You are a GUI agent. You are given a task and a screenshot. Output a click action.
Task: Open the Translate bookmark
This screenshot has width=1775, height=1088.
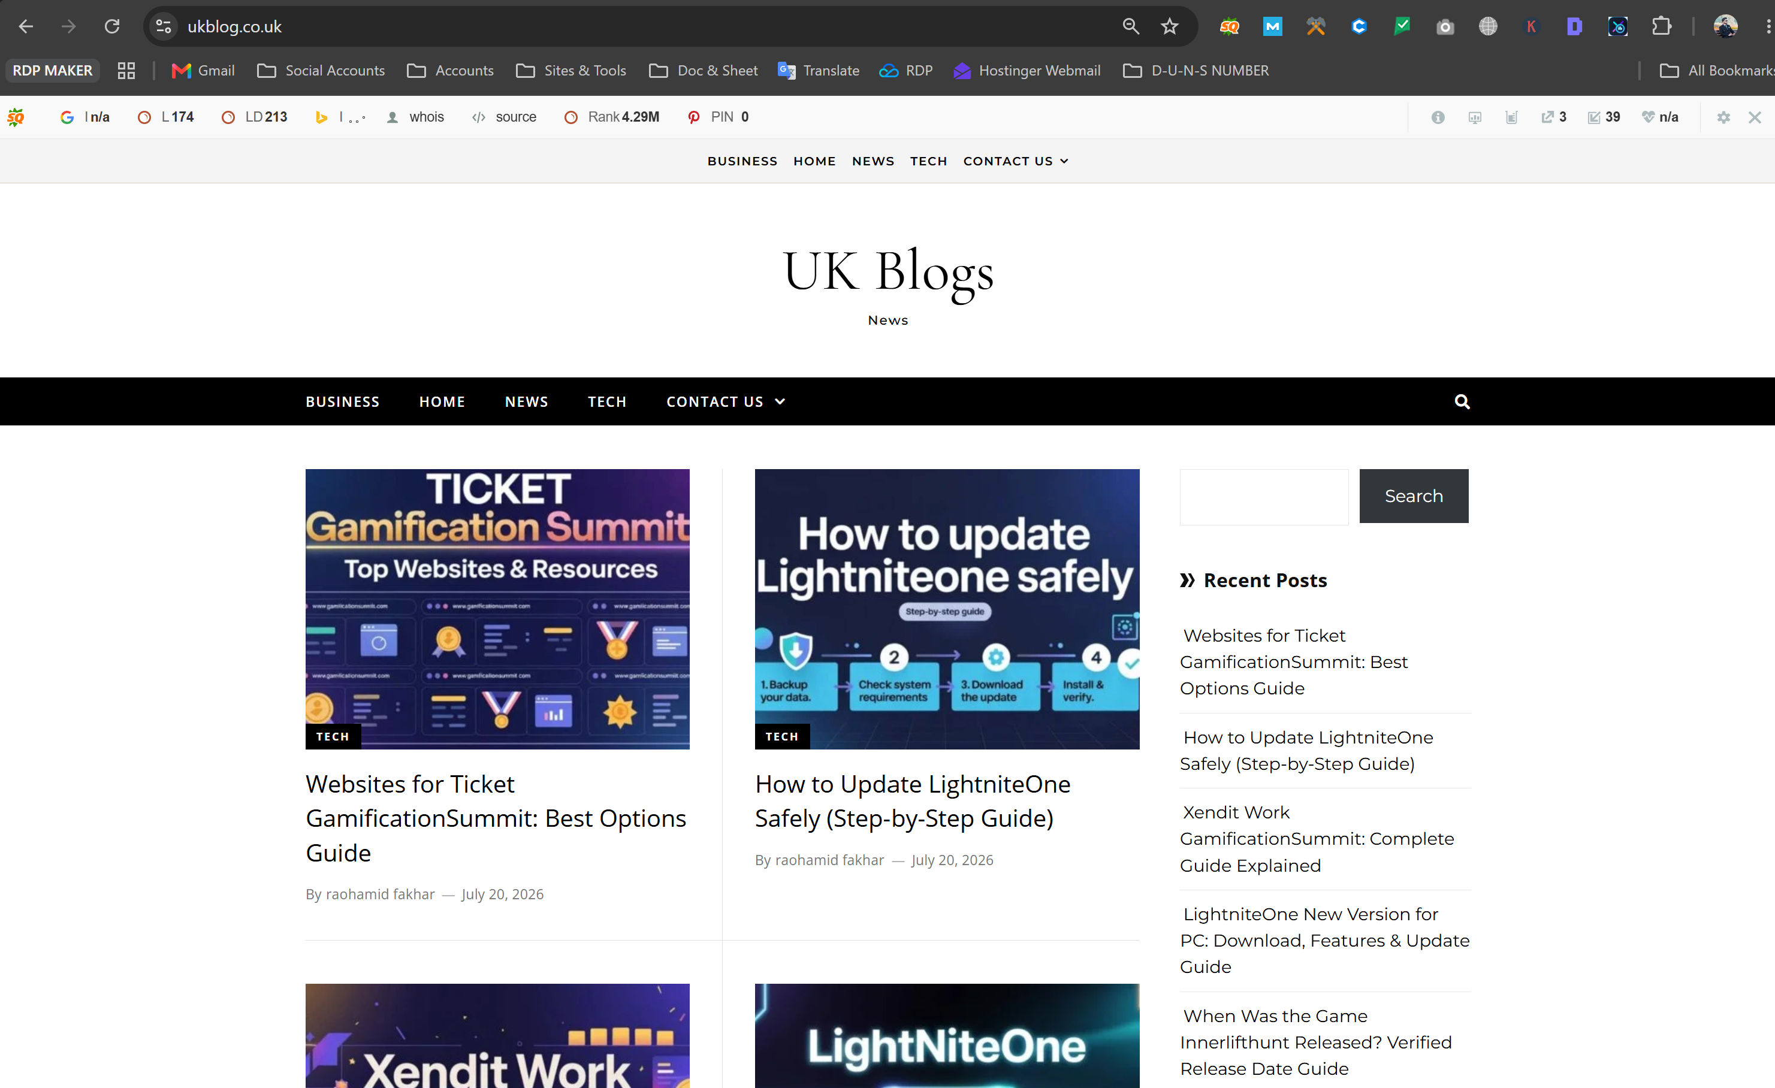tap(819, 71)
